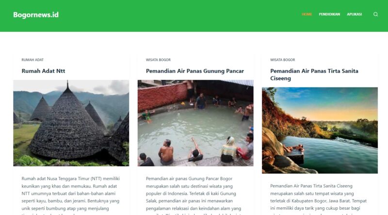Click the tall central conical hut roof
Viewport: 388px width, 215px height.
click(x=67, y=123)
